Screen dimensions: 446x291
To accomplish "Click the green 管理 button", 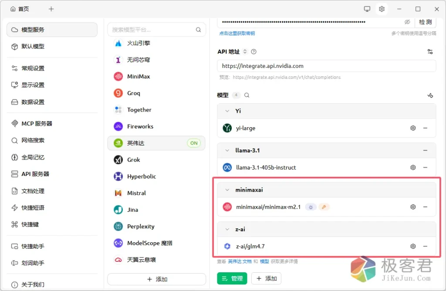I will 232,278.
